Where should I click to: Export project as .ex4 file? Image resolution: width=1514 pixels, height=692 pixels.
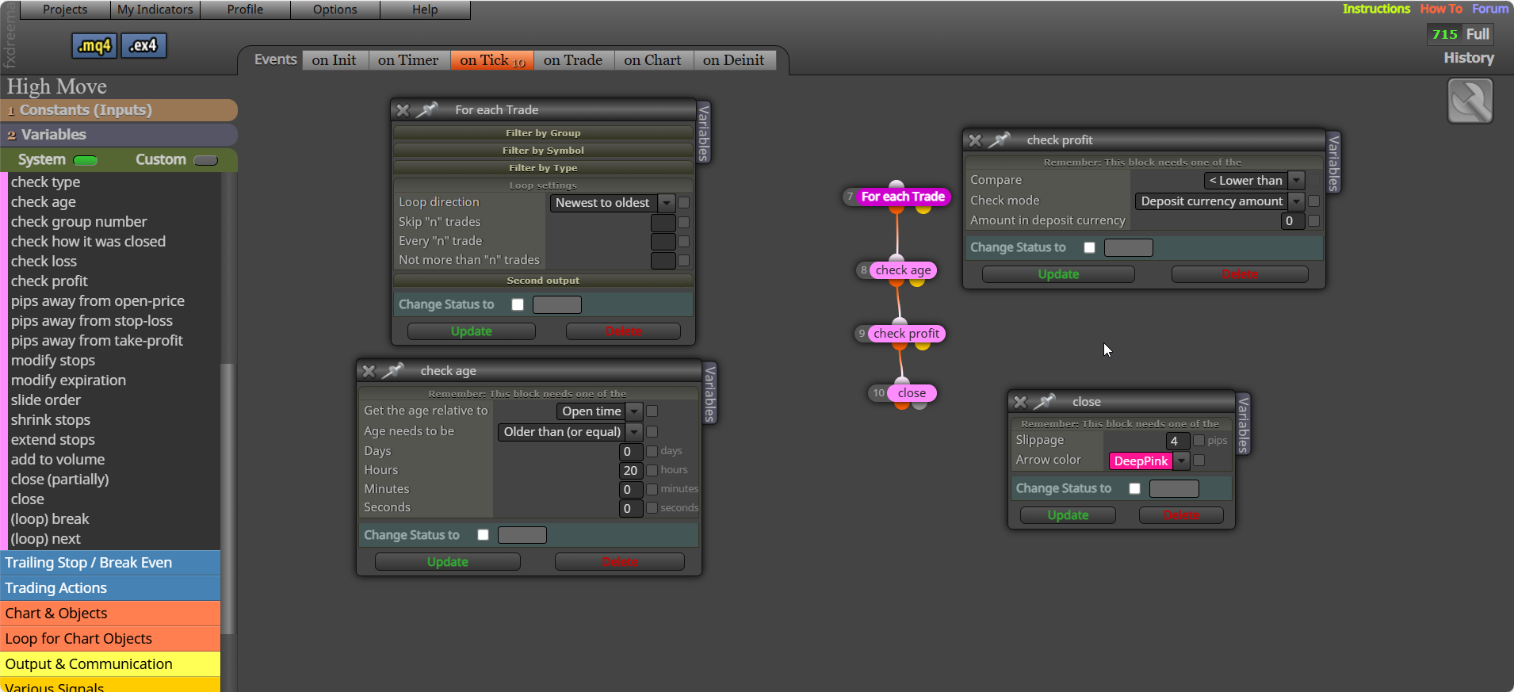pyautogui.click(x=143, y=46)
